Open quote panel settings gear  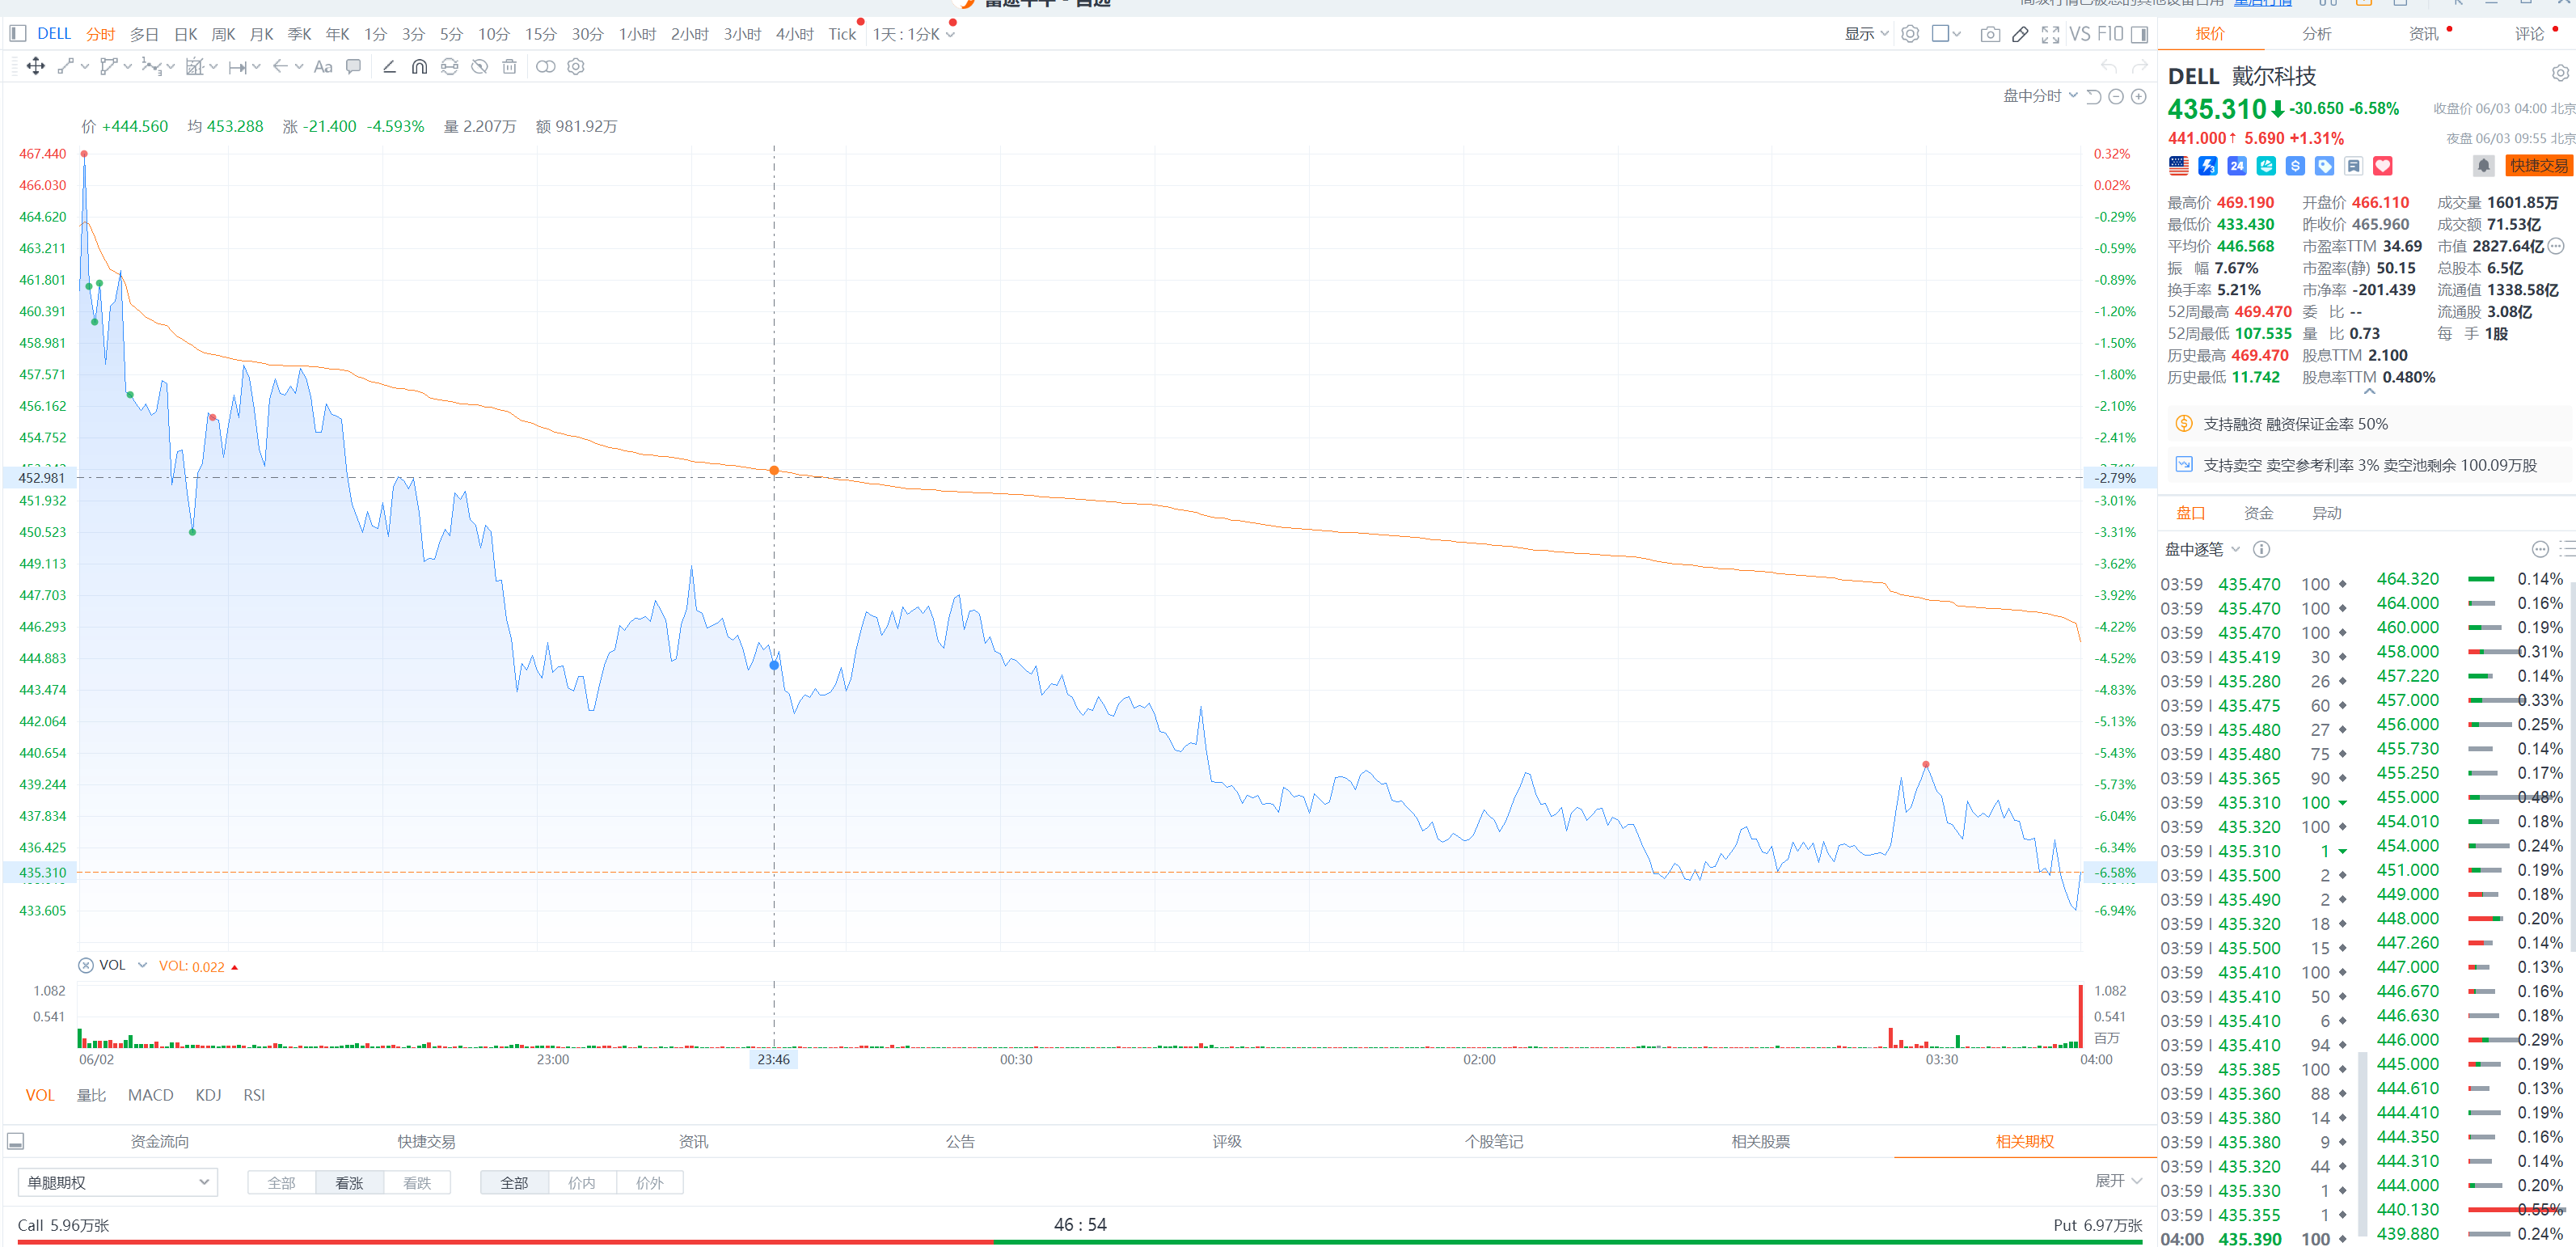click(2560, 74)
